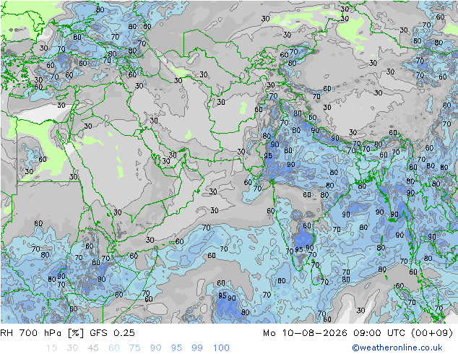Pick the light-blue legend value 60
458x354 pixels.
(114, 348)
